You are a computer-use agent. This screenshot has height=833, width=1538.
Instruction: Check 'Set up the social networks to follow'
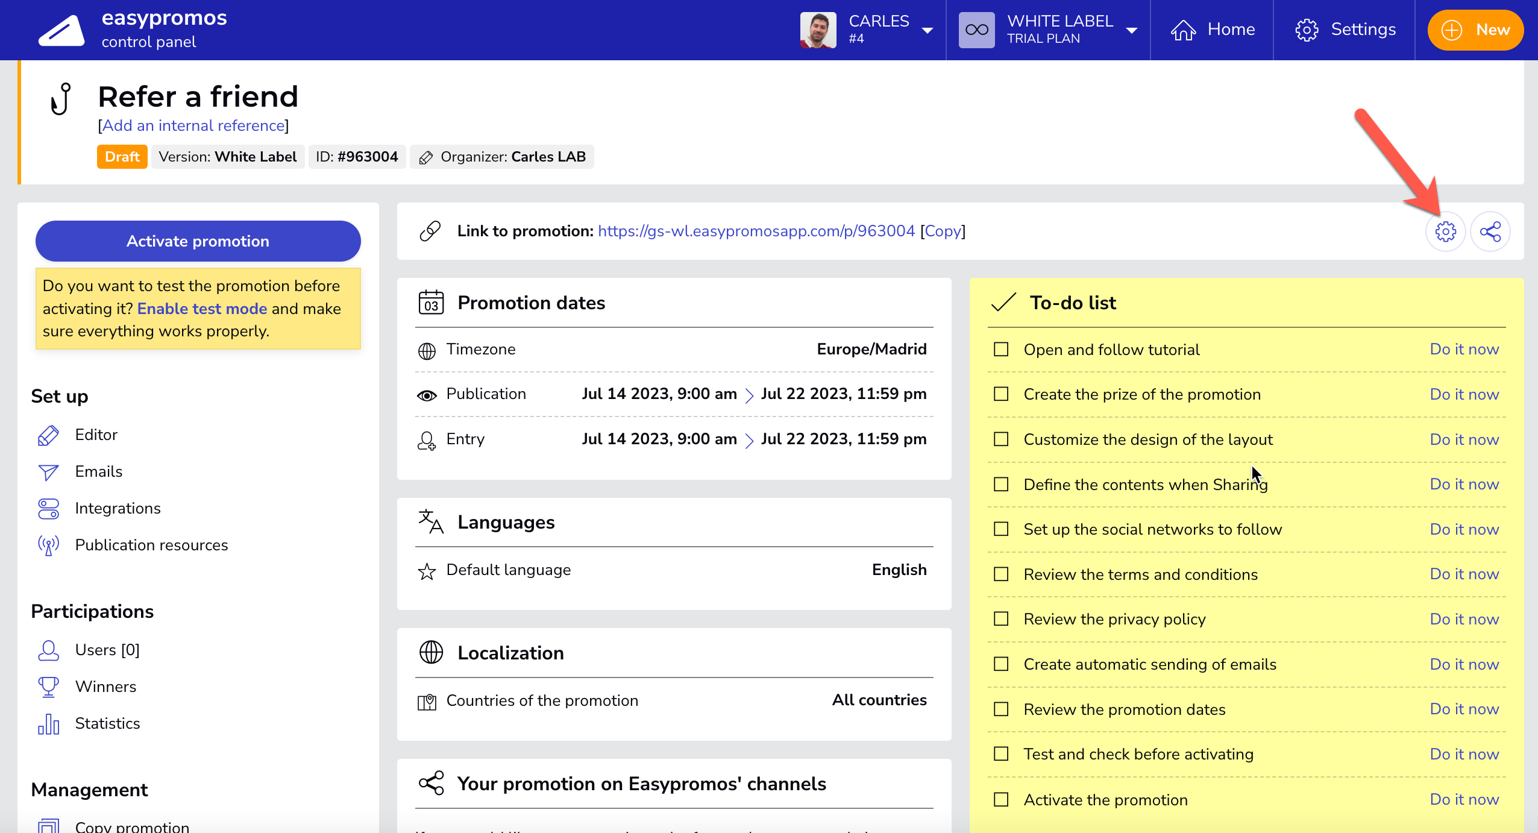pyautogui.click(x=1001, y=529)
